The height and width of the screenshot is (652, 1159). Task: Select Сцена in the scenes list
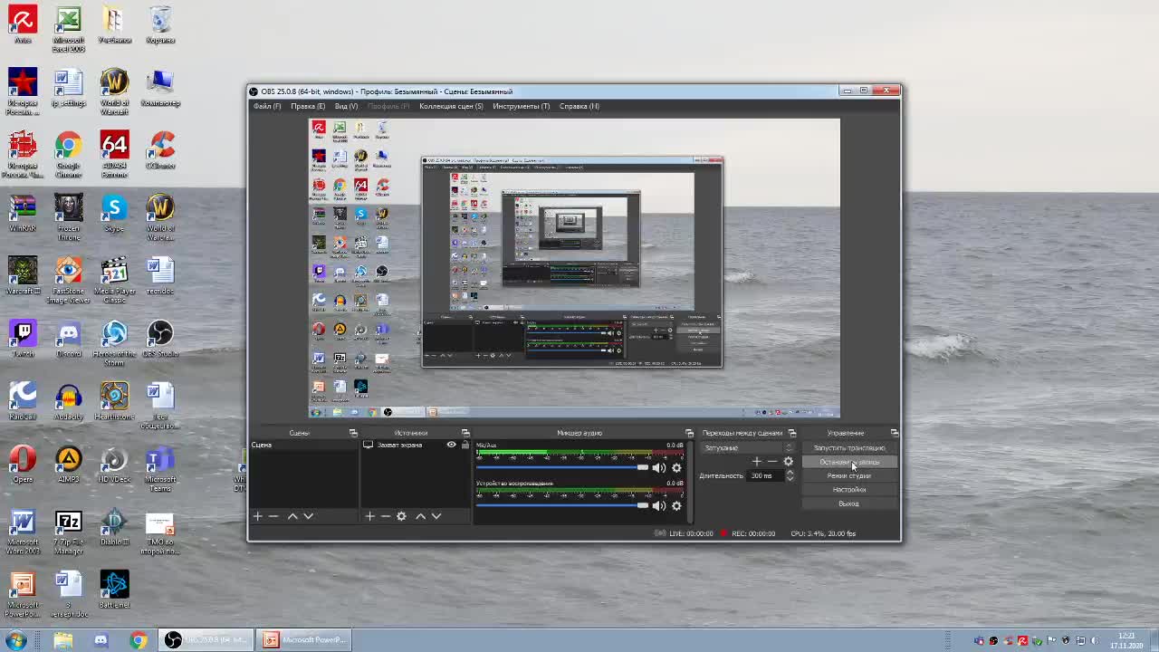point(304,445)
